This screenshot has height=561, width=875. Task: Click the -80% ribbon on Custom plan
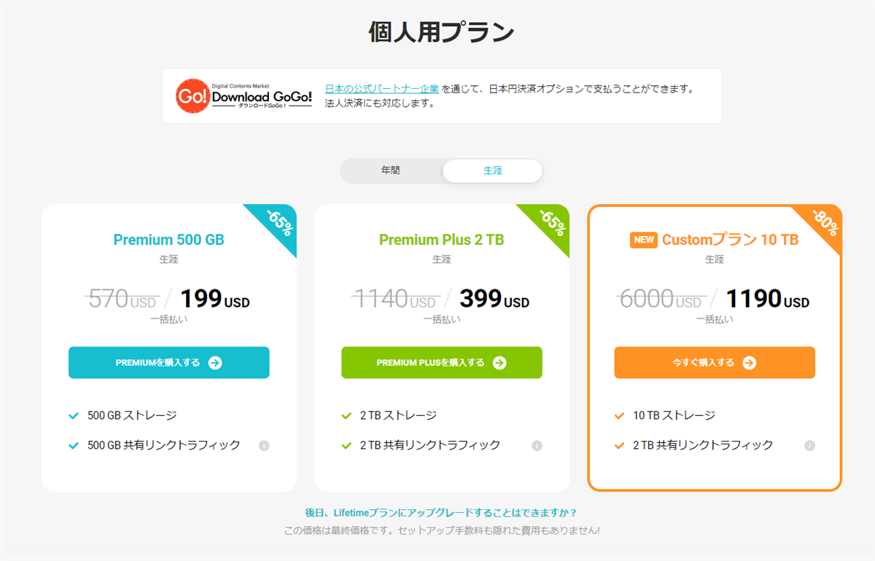click(x=824, y=224)
